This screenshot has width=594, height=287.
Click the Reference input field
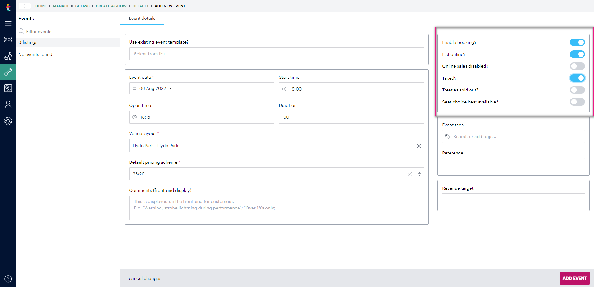tap(514, 165)
